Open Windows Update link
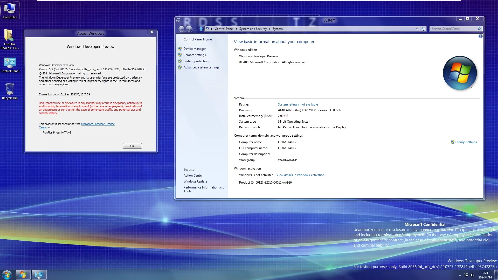 tap(195, 181)
